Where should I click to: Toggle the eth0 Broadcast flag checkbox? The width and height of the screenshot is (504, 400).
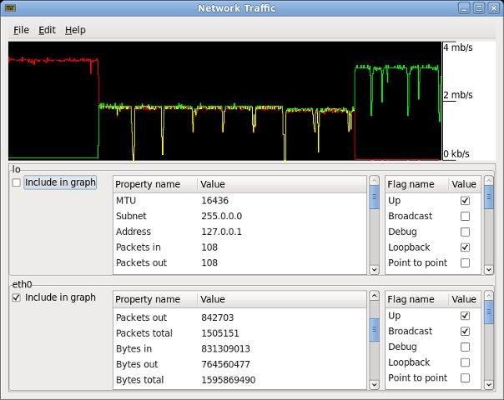click(x=465, y=331)
